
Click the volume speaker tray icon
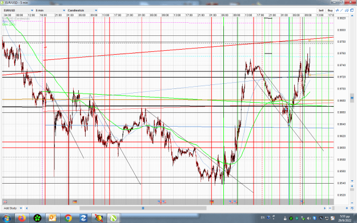308,218
